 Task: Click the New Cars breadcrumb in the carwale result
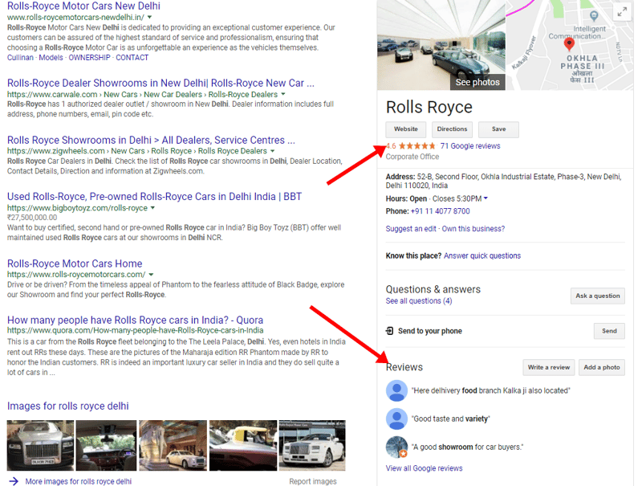click(120, 94)
